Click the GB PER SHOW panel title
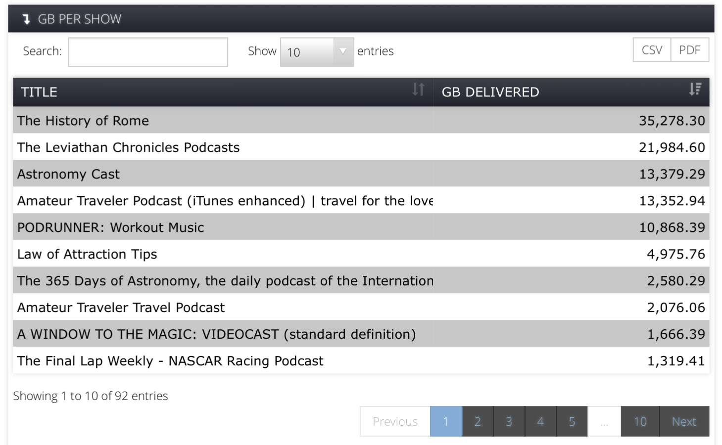 click(79, 19)
